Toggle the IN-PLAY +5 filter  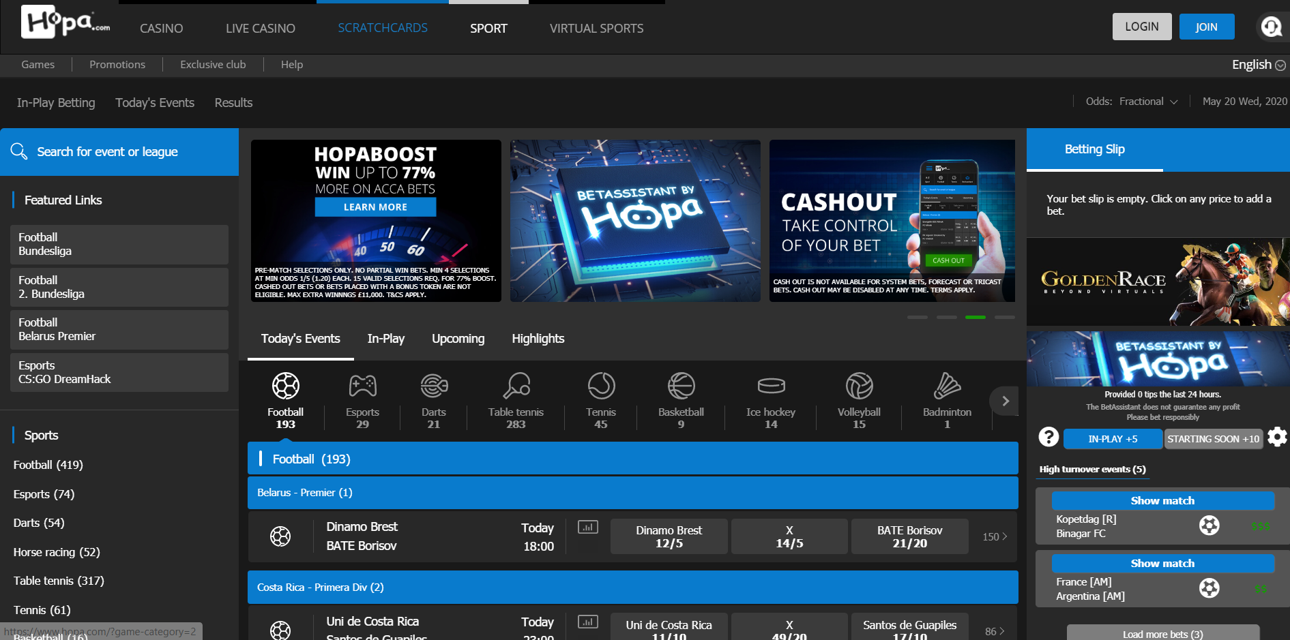coord(1113,439)
